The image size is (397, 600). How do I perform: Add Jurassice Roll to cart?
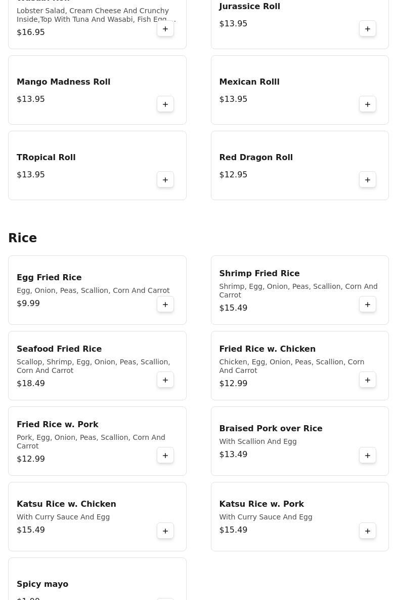368,29
